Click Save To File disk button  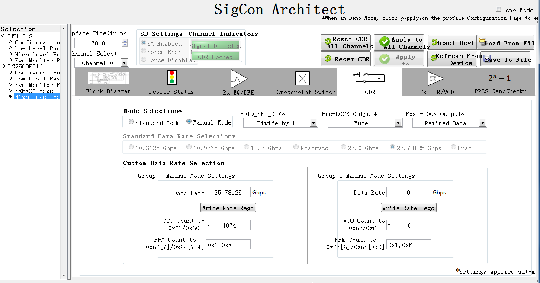(505, 59)
